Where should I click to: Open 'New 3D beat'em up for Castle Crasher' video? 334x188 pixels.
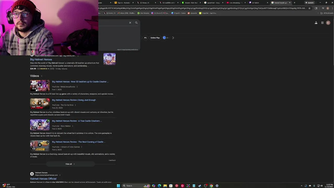point(80,82)
